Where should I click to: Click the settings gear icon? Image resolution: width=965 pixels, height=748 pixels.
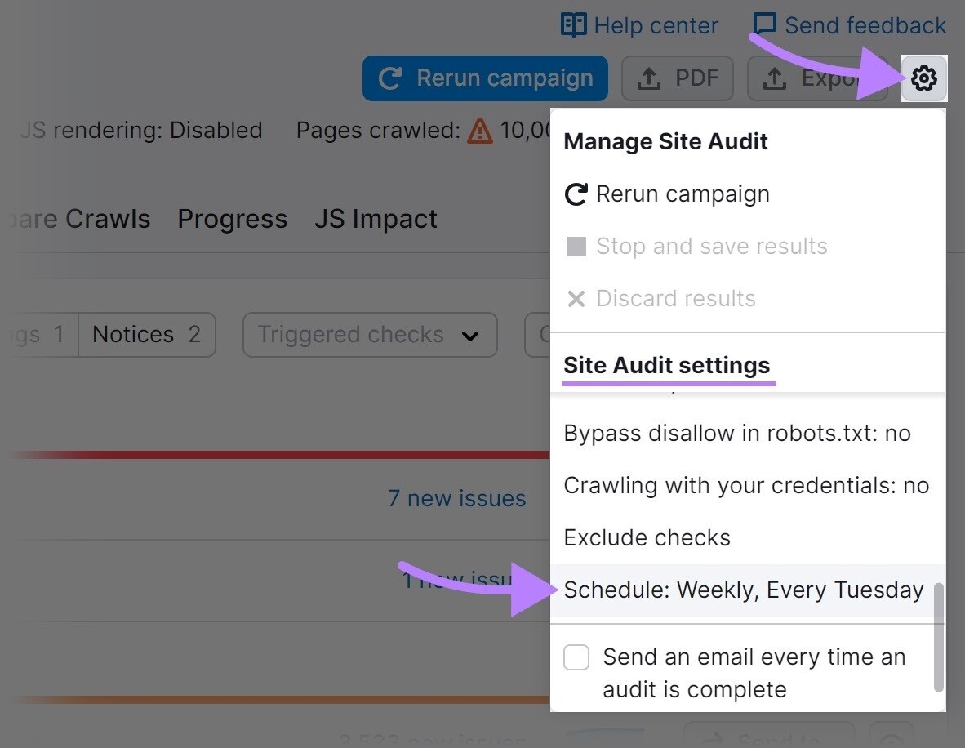(923, 78)
